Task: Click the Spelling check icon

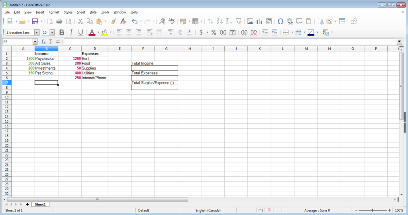Action: pyautogui.click(x=172, y=21)
